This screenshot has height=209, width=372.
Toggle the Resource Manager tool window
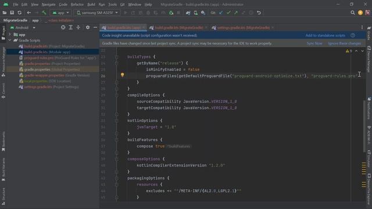[x=3, y=62]
